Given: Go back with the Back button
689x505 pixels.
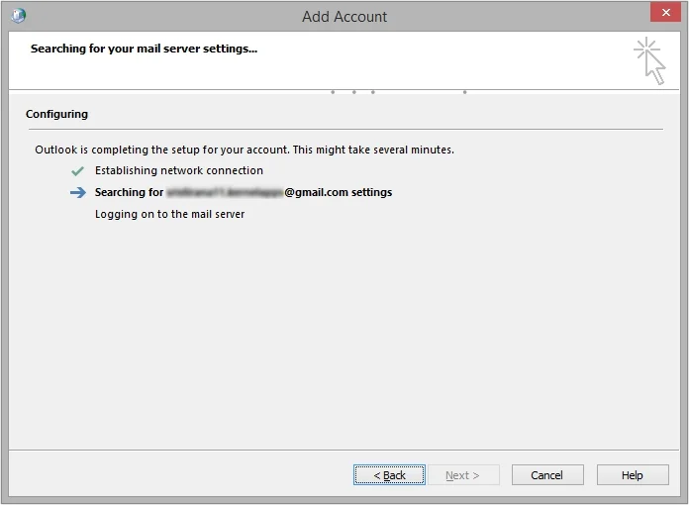Looking at the screenshot, I should tap(389, 475).
